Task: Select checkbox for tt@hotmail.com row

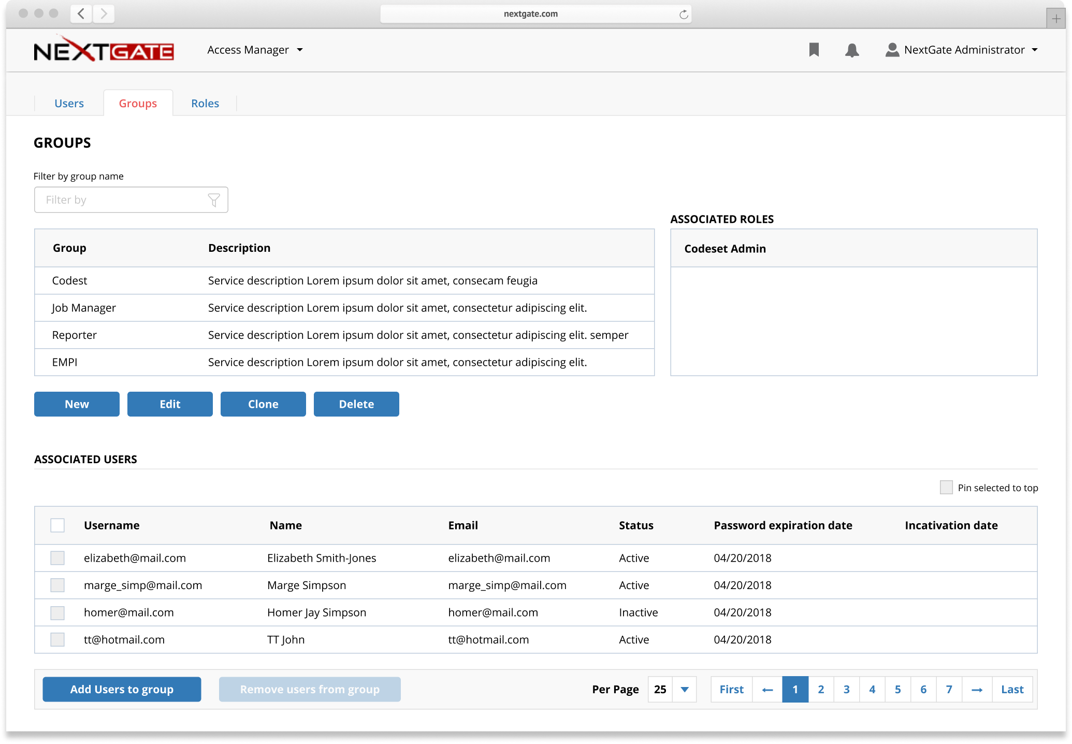Action: tap(57, 640)
